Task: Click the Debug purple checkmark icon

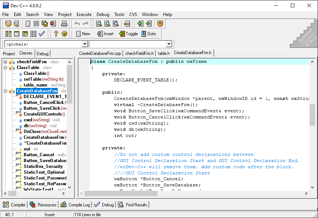Action: [x=42, y=34]
